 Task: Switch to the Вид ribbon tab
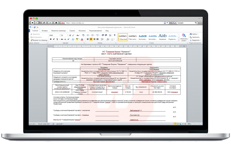pyautogui.click(x=107, y=31)
